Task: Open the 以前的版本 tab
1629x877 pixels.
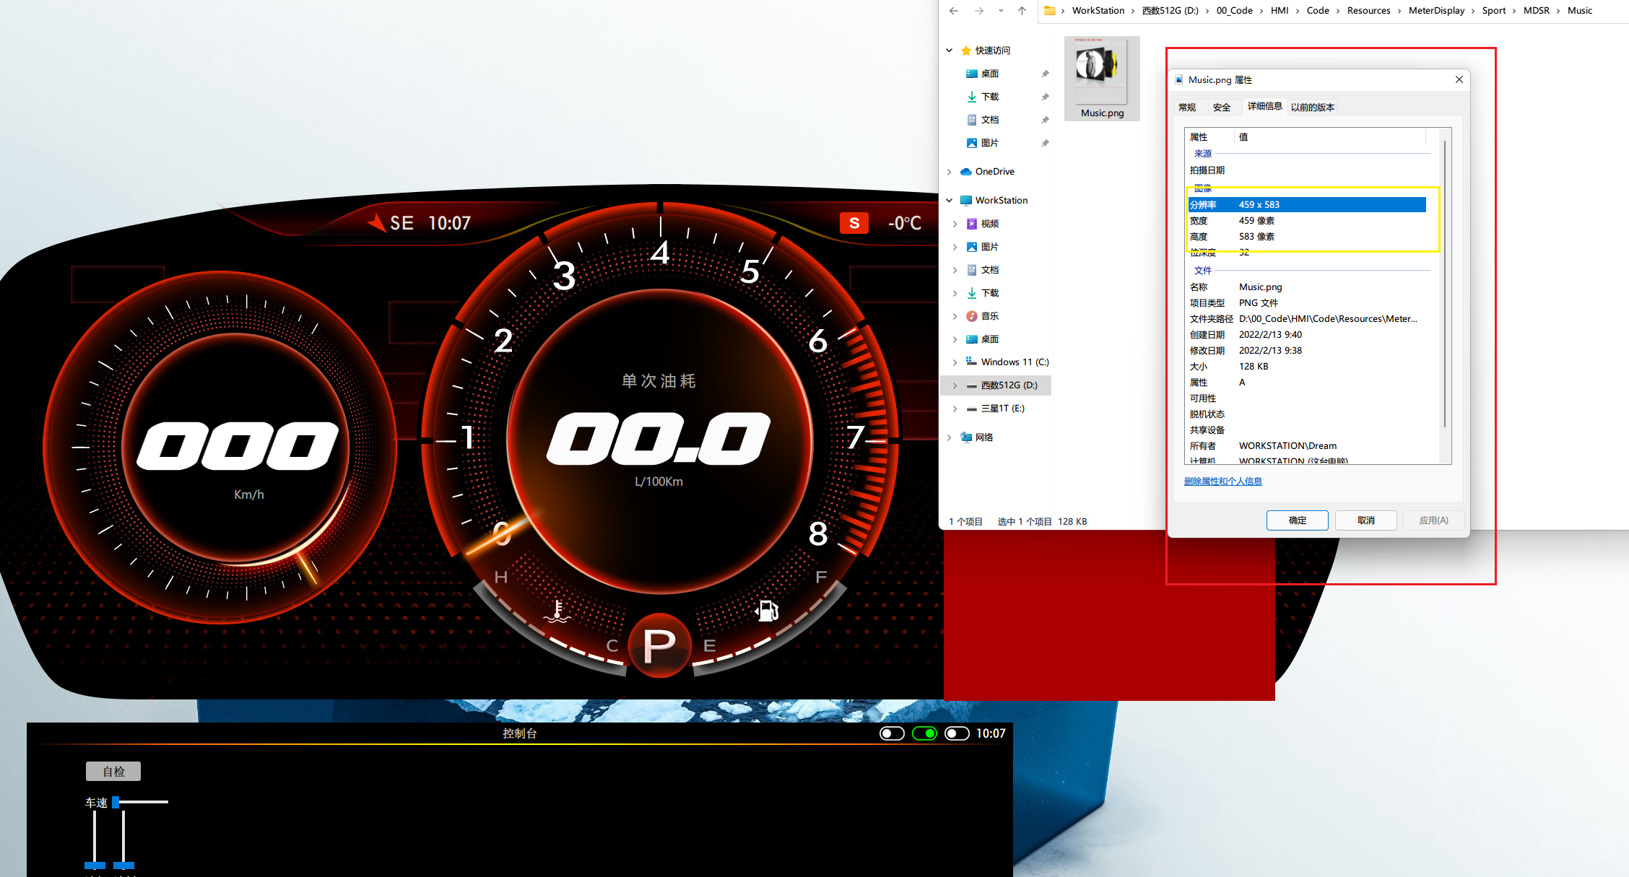Action: click(x=1312, y=108)
